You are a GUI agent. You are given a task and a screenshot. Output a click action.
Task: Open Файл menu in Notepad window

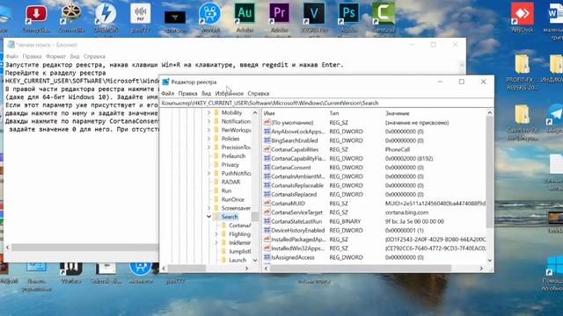click(x=11, y=56)
